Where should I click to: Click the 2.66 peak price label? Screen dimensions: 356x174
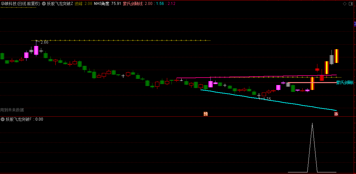(x=44, y=42)
